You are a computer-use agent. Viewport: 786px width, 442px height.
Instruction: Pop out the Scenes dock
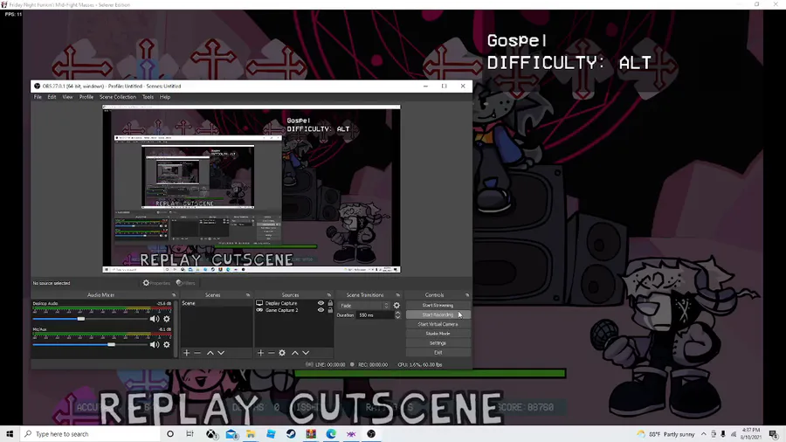(x=248, y=295)
